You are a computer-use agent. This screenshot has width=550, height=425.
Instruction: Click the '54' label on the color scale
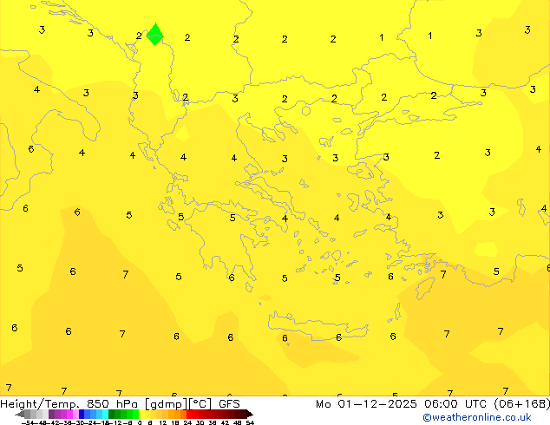pyautogui.click(x=250, y=422)
